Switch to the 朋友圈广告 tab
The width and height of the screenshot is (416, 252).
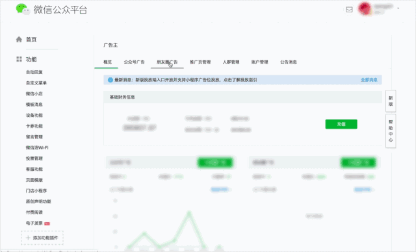pyautogui.click(x=167, y=62)
